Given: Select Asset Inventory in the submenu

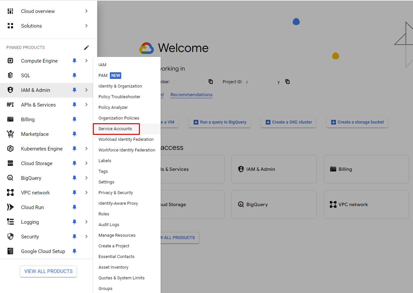Looking at the screenshot, I should [x=127, y=267].
